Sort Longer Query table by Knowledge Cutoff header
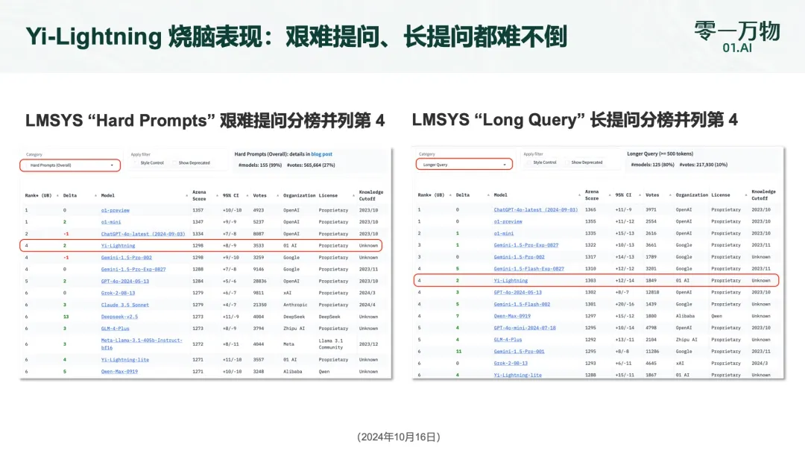 763,195
